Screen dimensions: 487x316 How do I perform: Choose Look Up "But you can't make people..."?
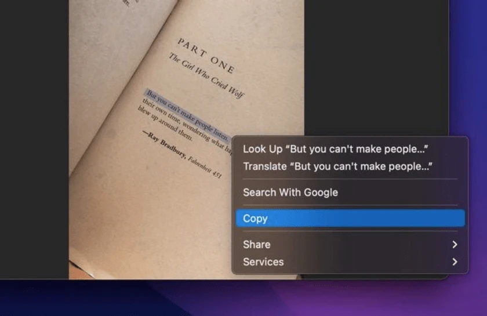[x=350, y=149]
